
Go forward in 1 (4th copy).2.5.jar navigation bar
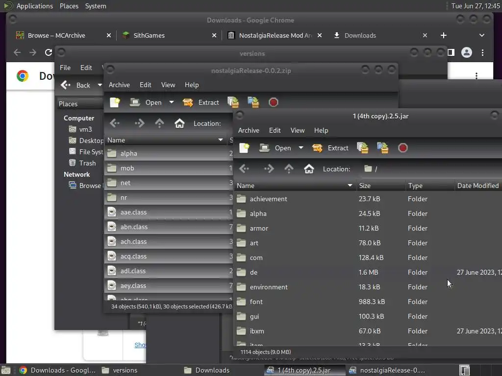pos(269,169)
